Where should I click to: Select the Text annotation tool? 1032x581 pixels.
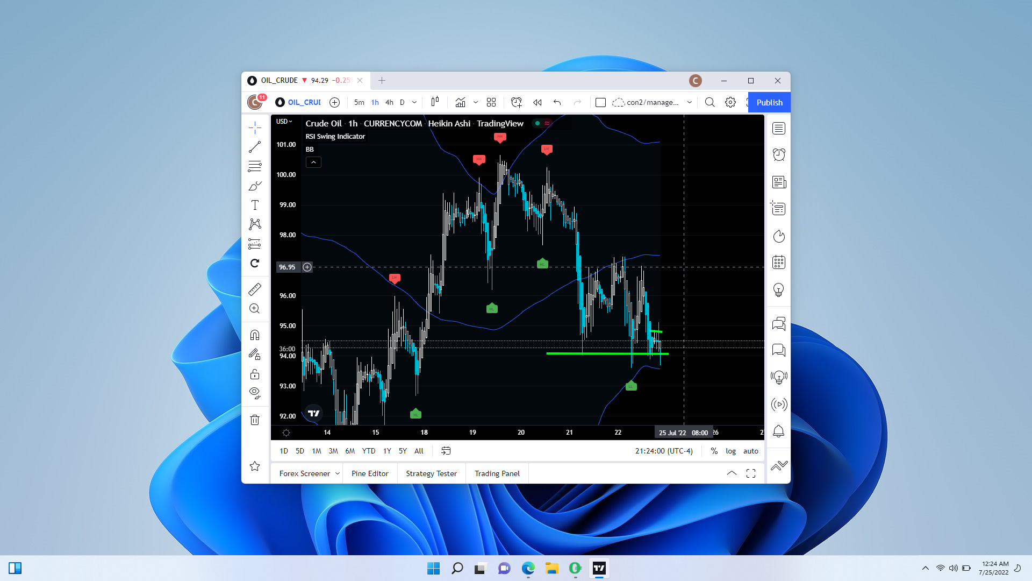[x=255, y=205]
